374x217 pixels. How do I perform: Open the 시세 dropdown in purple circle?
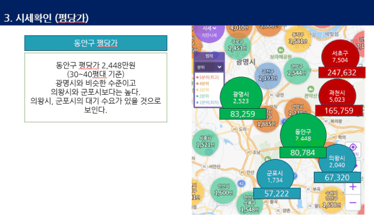[x=209, y=29]
